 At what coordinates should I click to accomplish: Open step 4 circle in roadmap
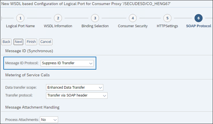(x=133, y=18)
